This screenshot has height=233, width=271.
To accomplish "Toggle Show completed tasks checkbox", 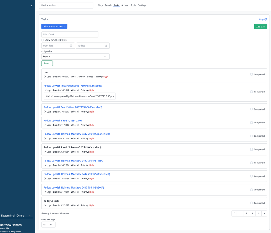I will click(42, 40).
